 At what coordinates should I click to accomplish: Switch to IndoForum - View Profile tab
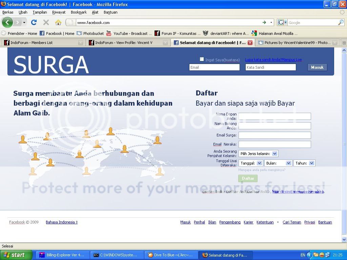pos(128,42)
